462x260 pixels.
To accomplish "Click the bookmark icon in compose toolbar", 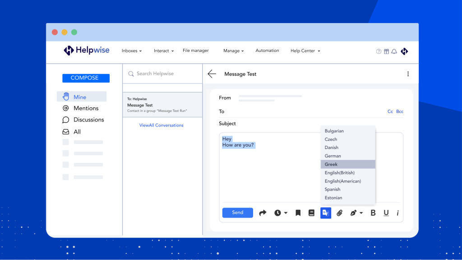I will [x=298, y=213].
